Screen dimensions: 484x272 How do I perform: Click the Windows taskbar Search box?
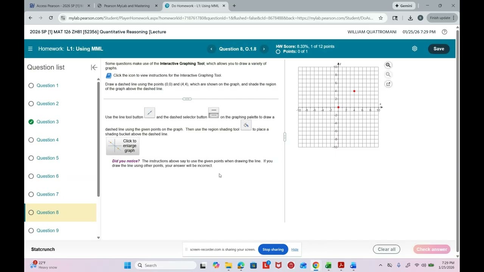point(166,265)
